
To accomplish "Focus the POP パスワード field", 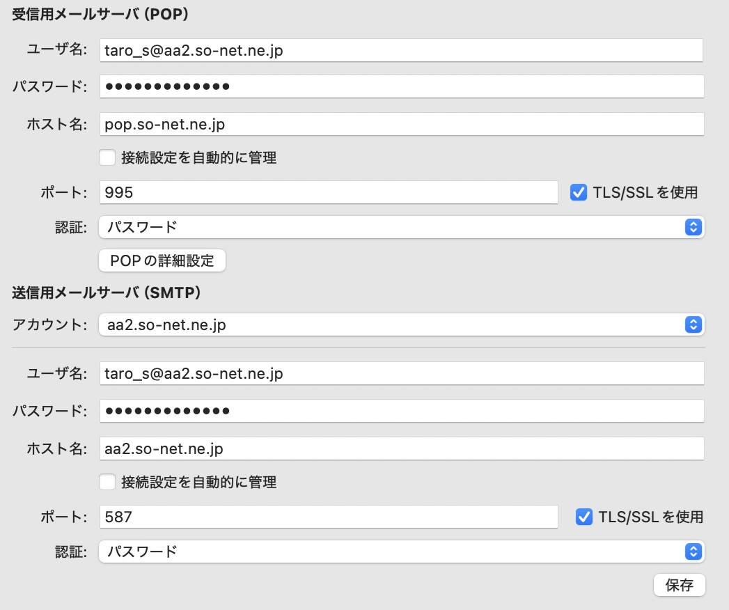I will [401, 87].
